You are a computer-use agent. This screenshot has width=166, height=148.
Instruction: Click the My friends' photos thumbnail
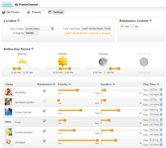click(8, 102)
